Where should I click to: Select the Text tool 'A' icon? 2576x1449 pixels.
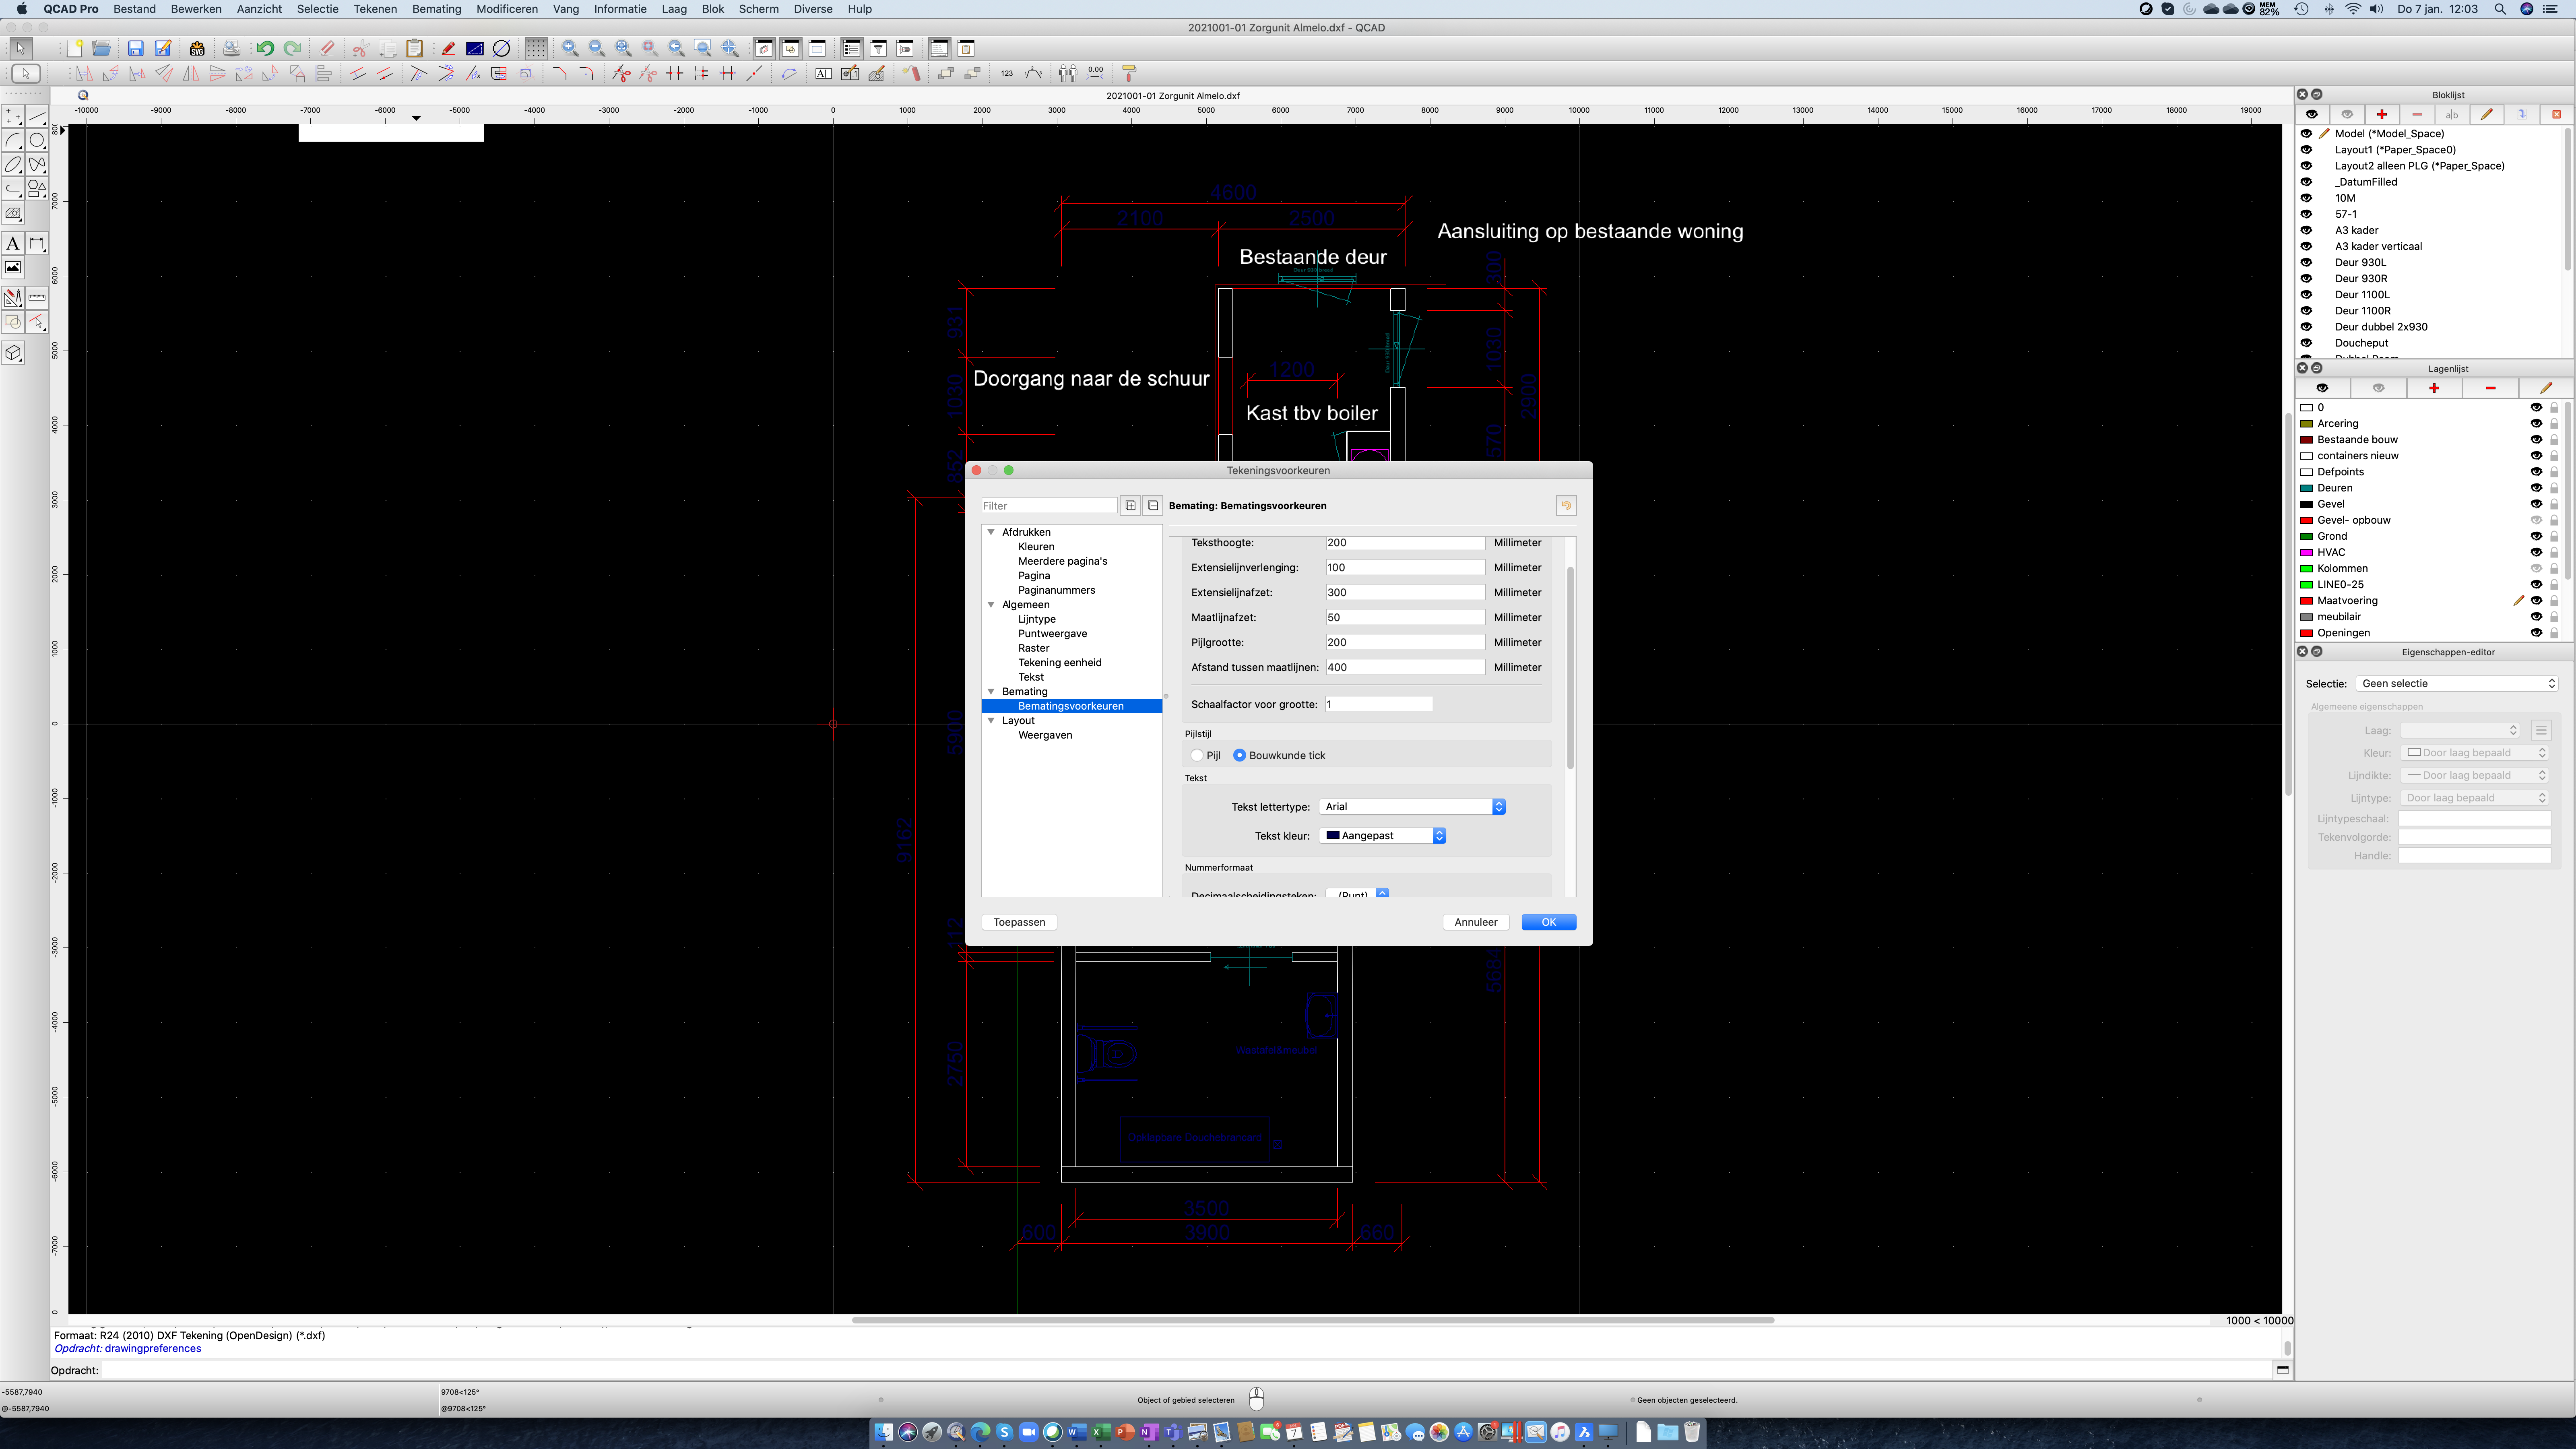coord(13,244)
